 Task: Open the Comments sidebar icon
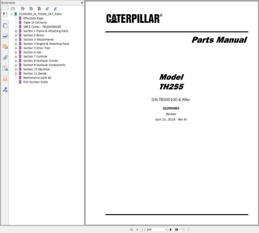[5, 47]
